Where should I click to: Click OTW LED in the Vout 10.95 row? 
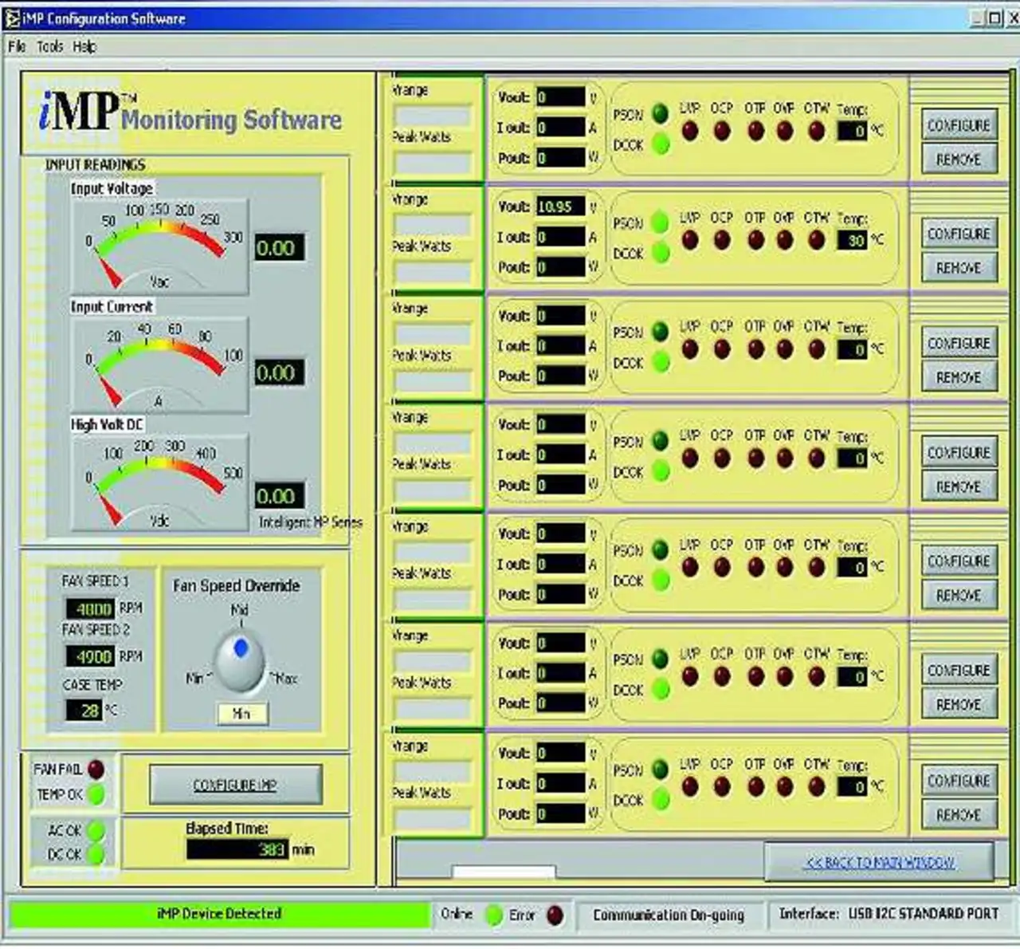pyautogui.click(x=816, y=239)
